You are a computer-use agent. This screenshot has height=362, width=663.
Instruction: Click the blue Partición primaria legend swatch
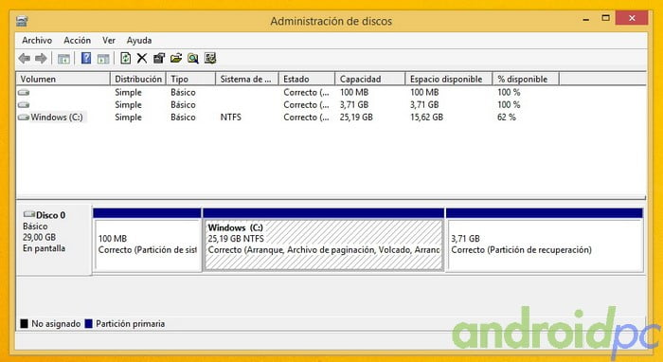coord(88,323)
